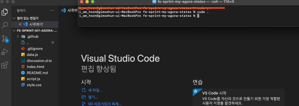Click the TS icon beside discussion.d.ts
The height and width of the screenshot is (106, 299).
pyautogui.click(x=23, y=61)
